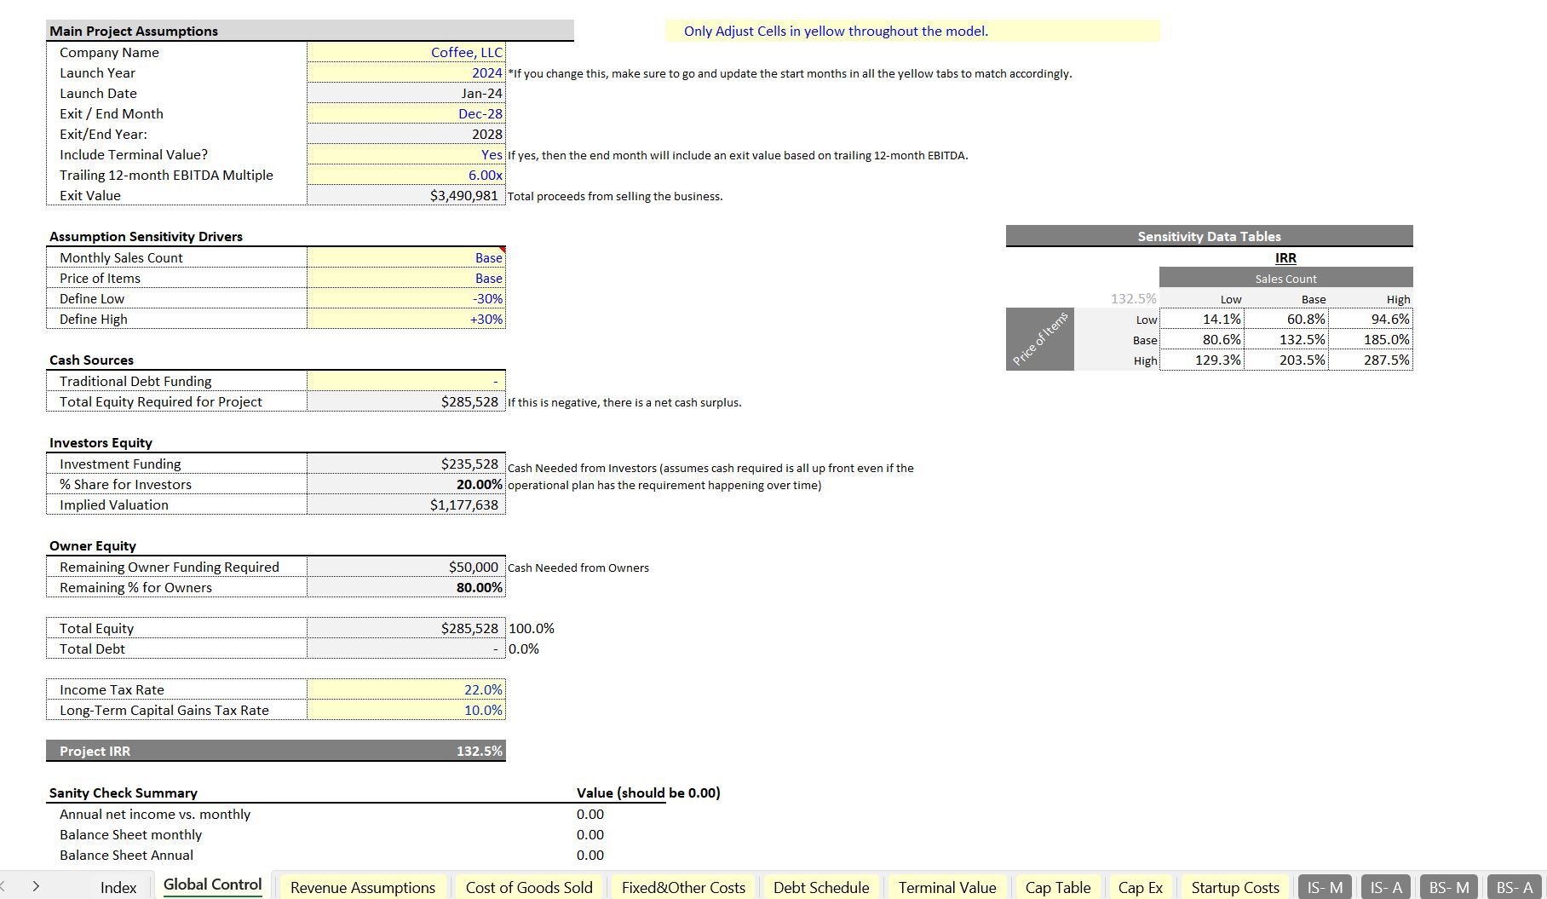The image size is (1547, 899).
Task: Click Launch Date Jan-24 cell
Action: 405,93
